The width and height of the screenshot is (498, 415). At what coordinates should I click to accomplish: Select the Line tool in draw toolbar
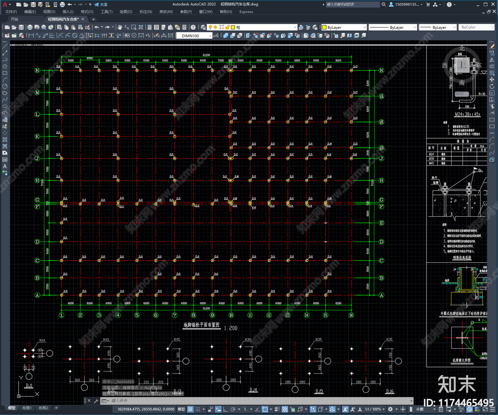click(5, 46)
